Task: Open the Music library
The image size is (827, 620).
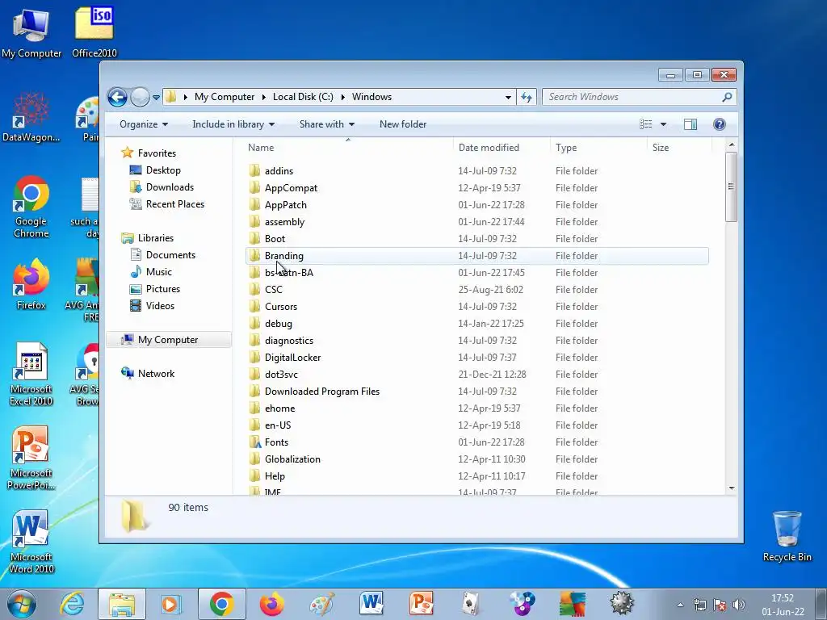Action: click(x=159, y=272)
